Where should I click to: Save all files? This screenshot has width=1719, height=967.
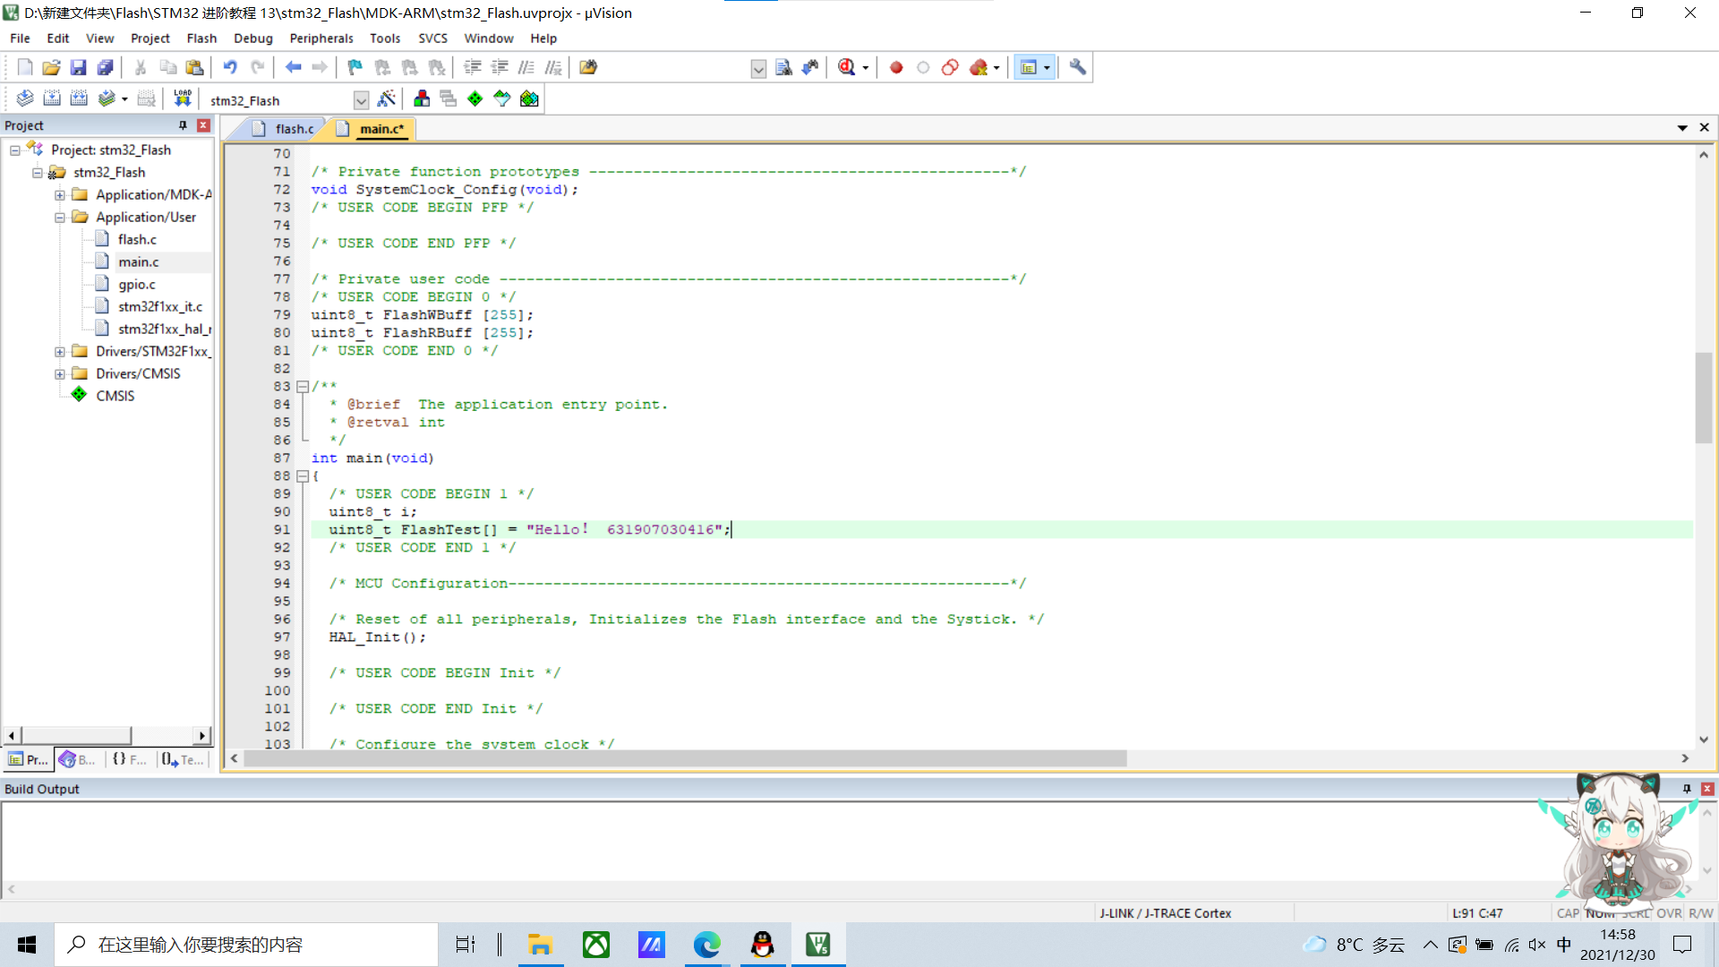(x=105, y=67)
